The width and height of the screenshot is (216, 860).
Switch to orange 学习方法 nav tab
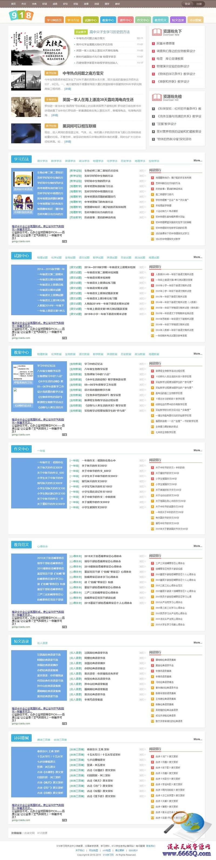tap(73, 20)
